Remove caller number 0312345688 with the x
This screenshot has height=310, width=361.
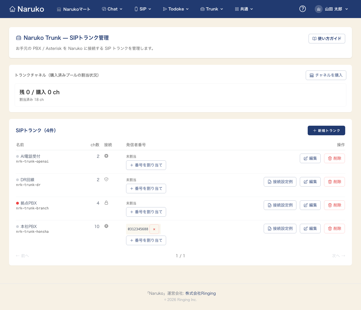pyautogui.click(x=154, y=229)
